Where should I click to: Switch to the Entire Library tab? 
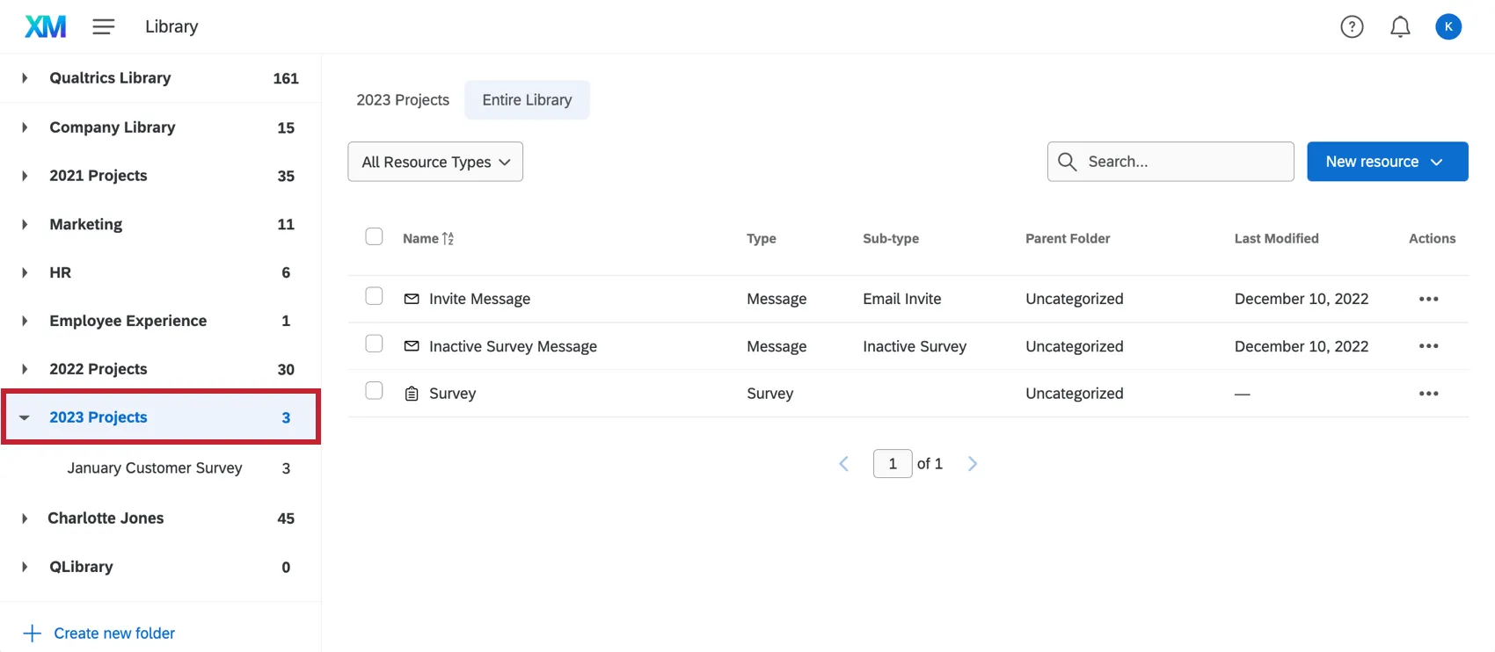coord(527,100)
